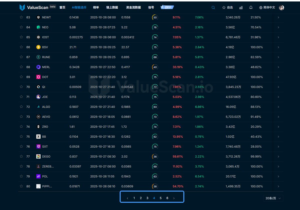Open the search magnifier icon
This screenshot has width=300, height=210.
pyautogui.click(x=213, y=7)
